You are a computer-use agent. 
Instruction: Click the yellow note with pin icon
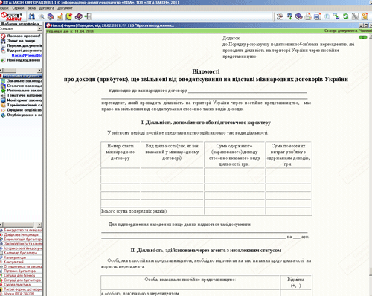click(69, 16)
